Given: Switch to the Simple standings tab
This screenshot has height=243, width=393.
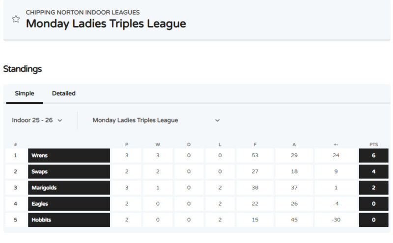Looking at the screenshot, I should (25, 93).
